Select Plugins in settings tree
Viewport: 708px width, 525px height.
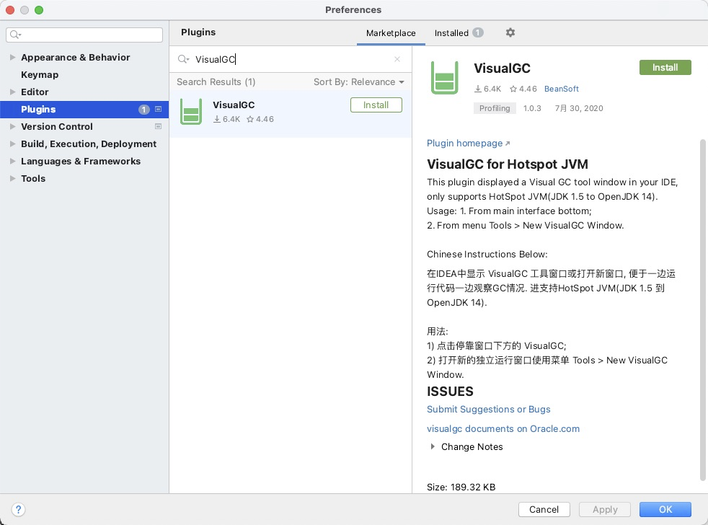pyautogui.click(x=84, y=110)
